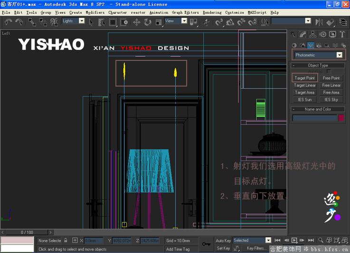Open the Selected key mode dropdown
This screenshot has width=350, height=253.
click(x=268, y=240)
